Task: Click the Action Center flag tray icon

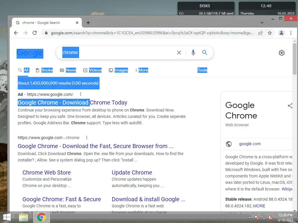Action: 257,217
